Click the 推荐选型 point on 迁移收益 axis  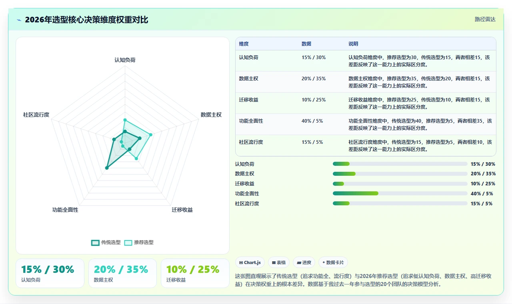pos(136,159)
